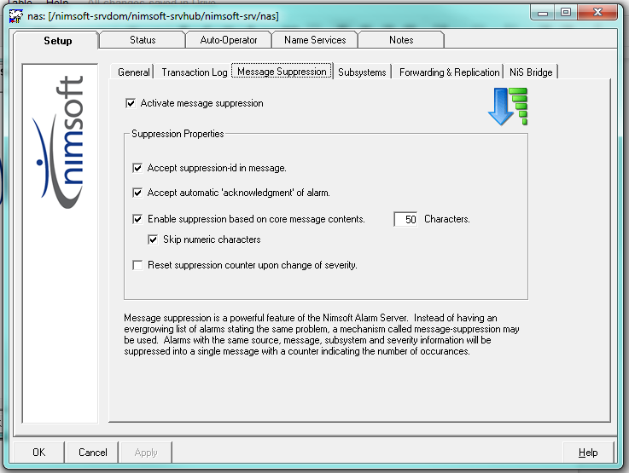The height and width of the screenshot is (473, 629).
Task: Click the blue arrow suppression icon
Action: pos(508,107)
